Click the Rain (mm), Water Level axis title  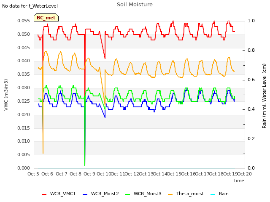pos(264,96)
